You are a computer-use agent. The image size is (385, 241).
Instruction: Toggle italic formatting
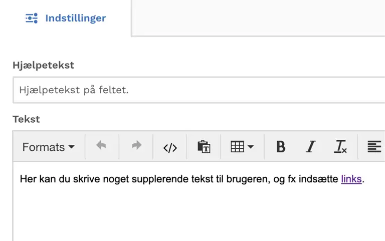click(x=311, y=147)
